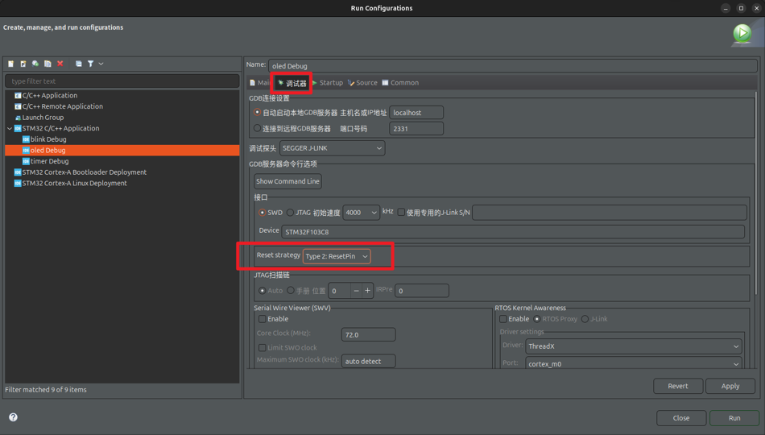The height and width of the screenshot is (435, 765).
Task: Click the New launch configuration icon
Action: click(11, 64)
